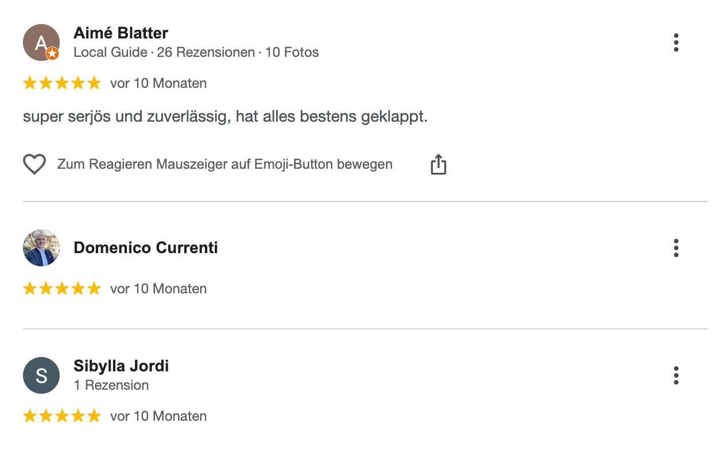Click the heart icon under Aimé Blatter's review
Viewport: 721px width, 450px height.
[x=34, y=165]
